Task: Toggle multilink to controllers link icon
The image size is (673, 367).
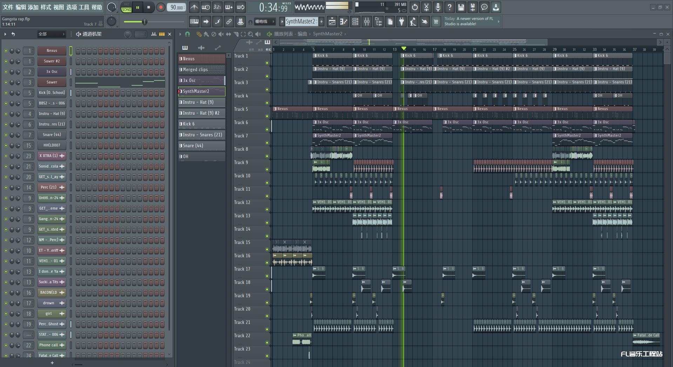Action: 229,22
